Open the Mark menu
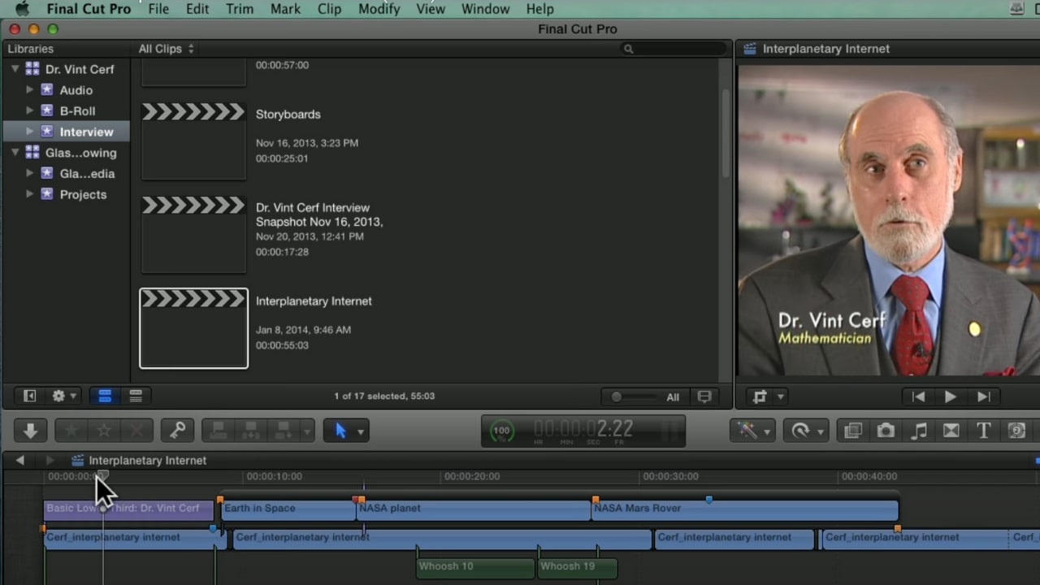Image resolution: width=1040 pixels, height=585 pixels. tap(285, 9)
